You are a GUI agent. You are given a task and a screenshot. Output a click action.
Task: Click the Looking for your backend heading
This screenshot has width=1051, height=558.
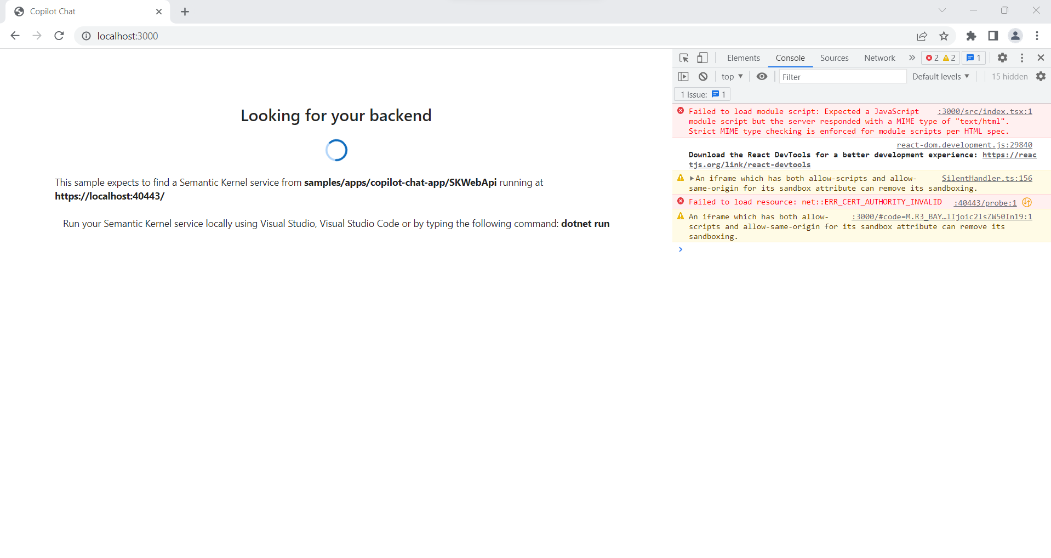click(336, 116)
